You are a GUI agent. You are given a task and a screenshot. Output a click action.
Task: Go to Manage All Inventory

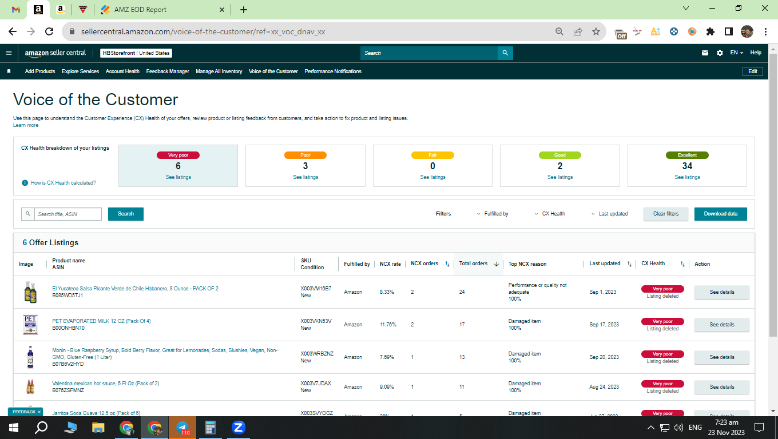[219, 71]
